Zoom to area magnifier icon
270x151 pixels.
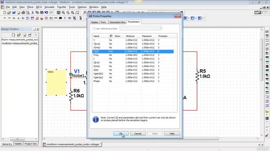73,13
